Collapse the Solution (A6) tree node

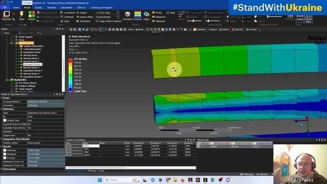pyautogui.click(x=11, y=43)
